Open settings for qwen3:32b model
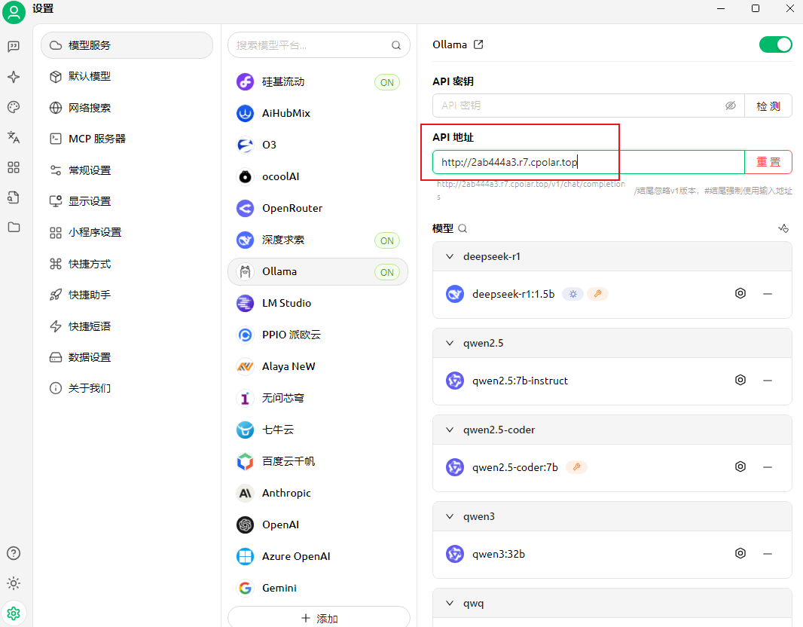Viewport: 803px width, 627px height. pos(740,553)
